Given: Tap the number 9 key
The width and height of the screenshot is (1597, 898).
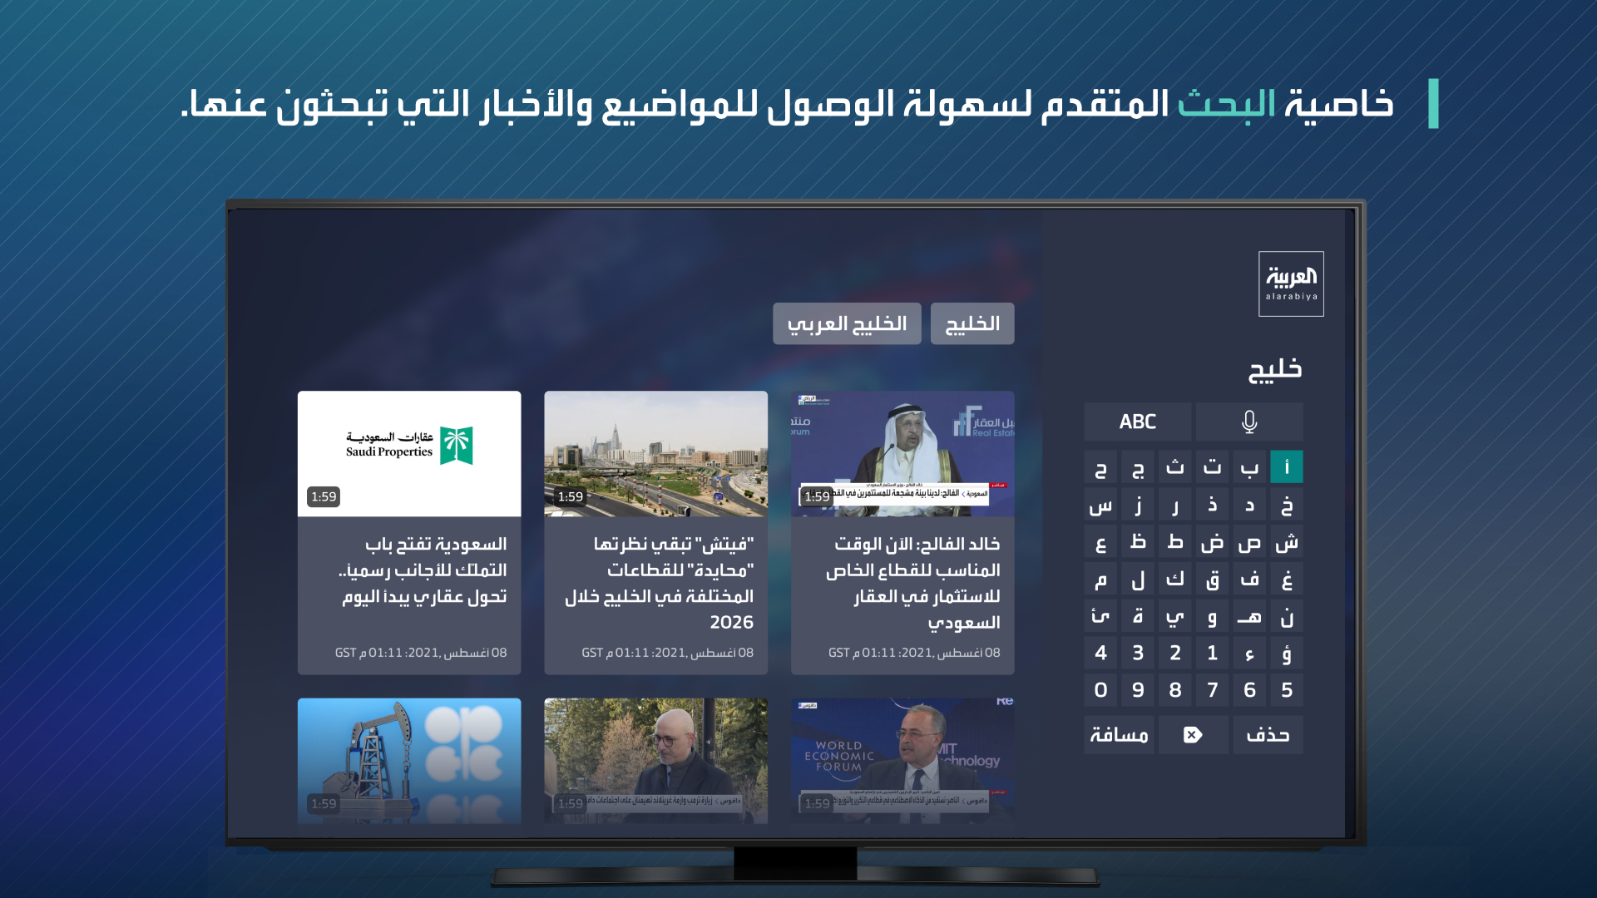Looking at the screenshot, I should pyautogui.click(x=1138, y=690).
